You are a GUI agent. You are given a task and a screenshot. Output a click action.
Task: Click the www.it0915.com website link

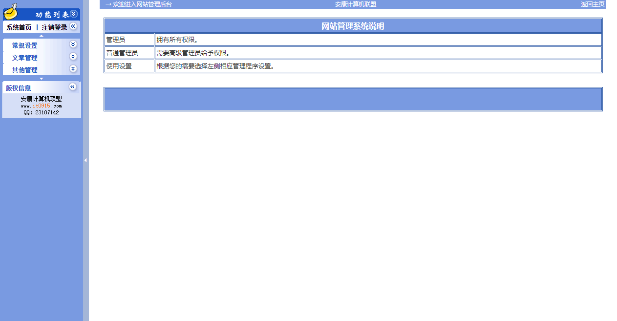click(41, 106)
